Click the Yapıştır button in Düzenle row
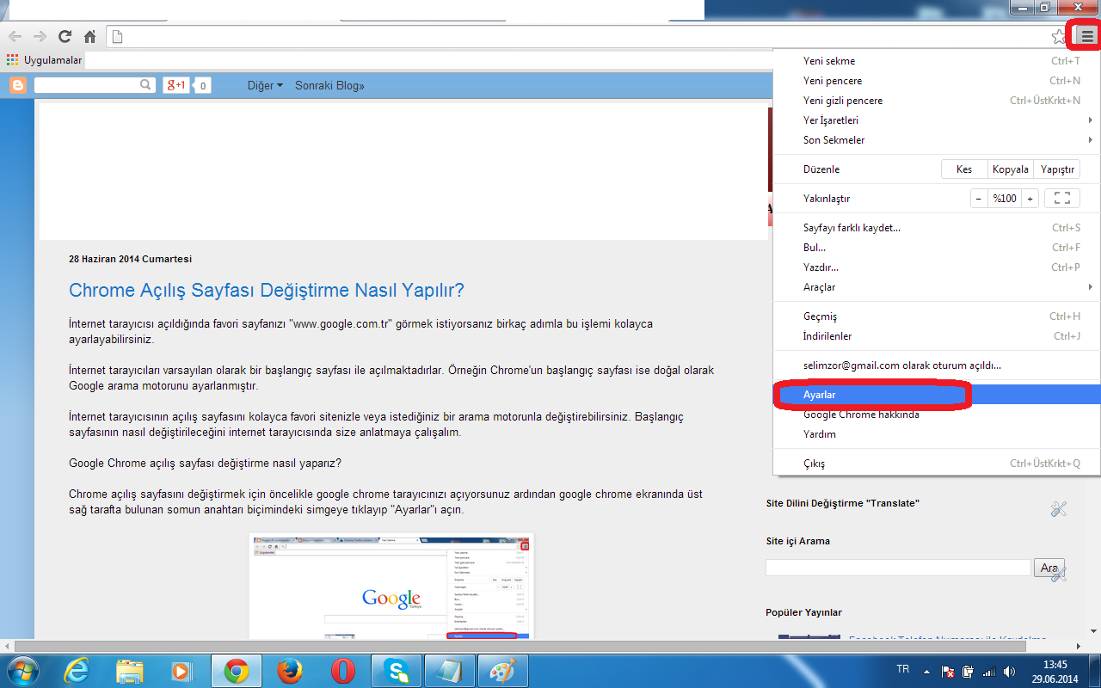Image resolution: width=1101 pixels, height=688 pixels. (1057, 169)
